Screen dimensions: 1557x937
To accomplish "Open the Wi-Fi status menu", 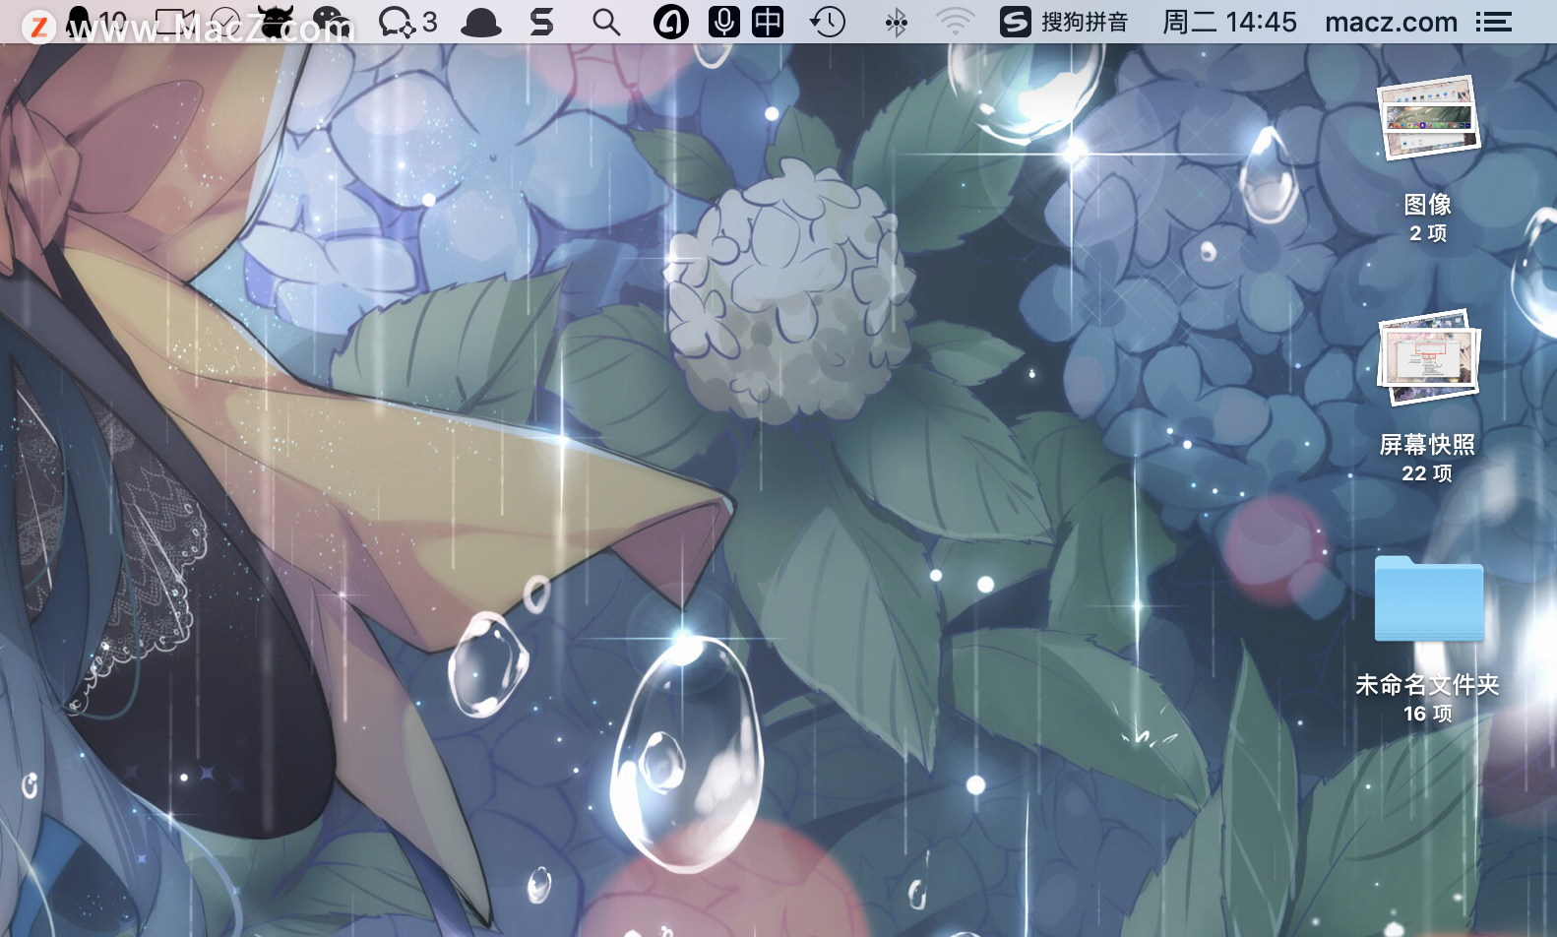I will (x=955, y=22).
